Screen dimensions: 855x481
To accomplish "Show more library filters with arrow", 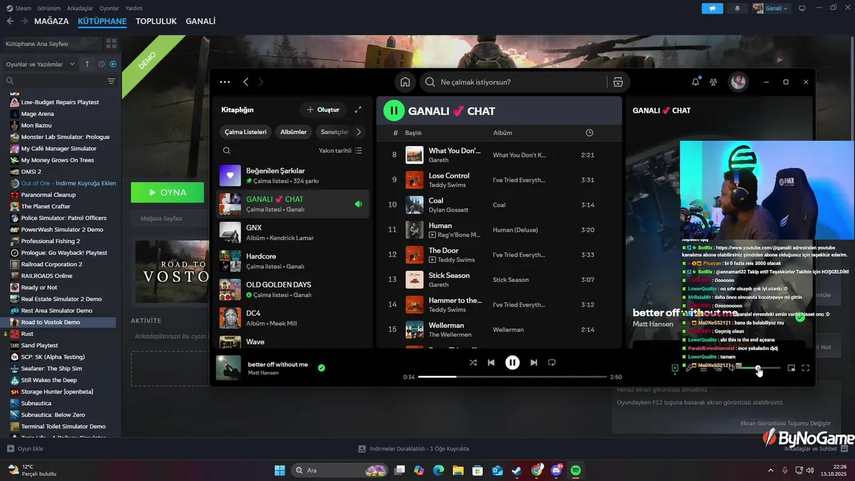I will (x=359, y=132).
